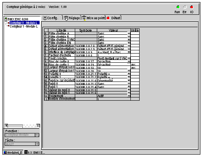204x157 pixels.
Task: Click the tree horizontal scrollbar thumb
Action: [x=16, y=125]
